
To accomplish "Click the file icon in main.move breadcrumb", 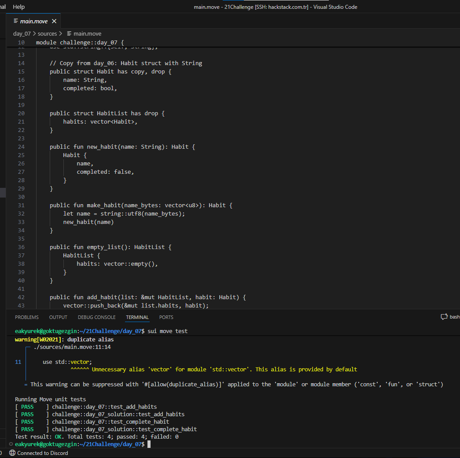I will 69,34.
